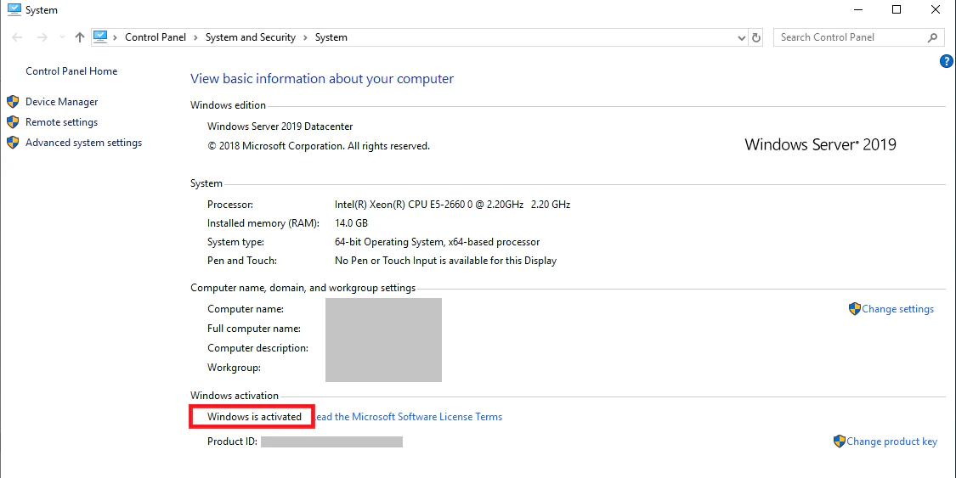Click the Forward navigation arrow

(42, 37)
